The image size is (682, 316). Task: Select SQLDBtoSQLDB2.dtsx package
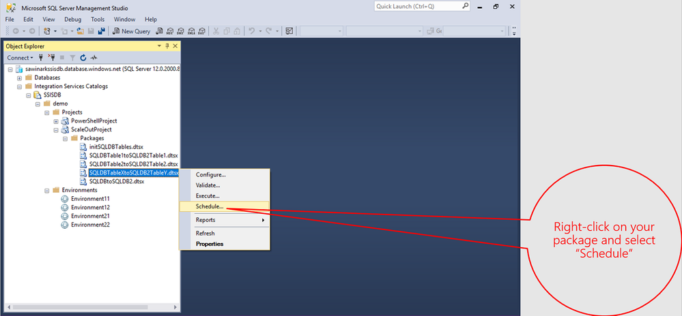pyautogui.click(x=117, y=181)
